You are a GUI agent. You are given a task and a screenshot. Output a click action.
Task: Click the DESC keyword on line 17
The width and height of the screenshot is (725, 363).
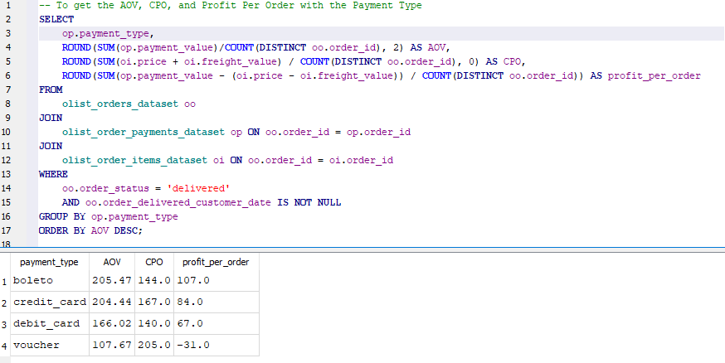[x=126, y=230]
